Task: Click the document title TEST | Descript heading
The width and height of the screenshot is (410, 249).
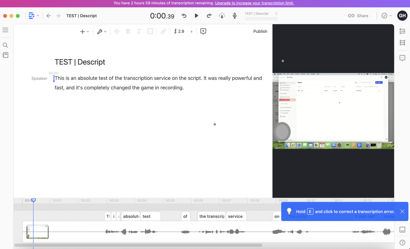Action: tap(80, 62)
